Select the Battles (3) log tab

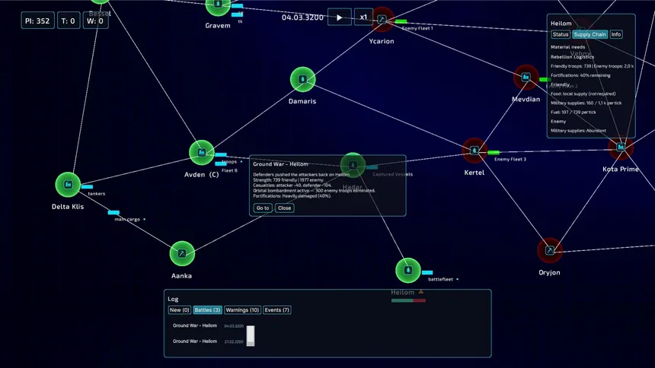pyautogui.click(x=207, y=310)
